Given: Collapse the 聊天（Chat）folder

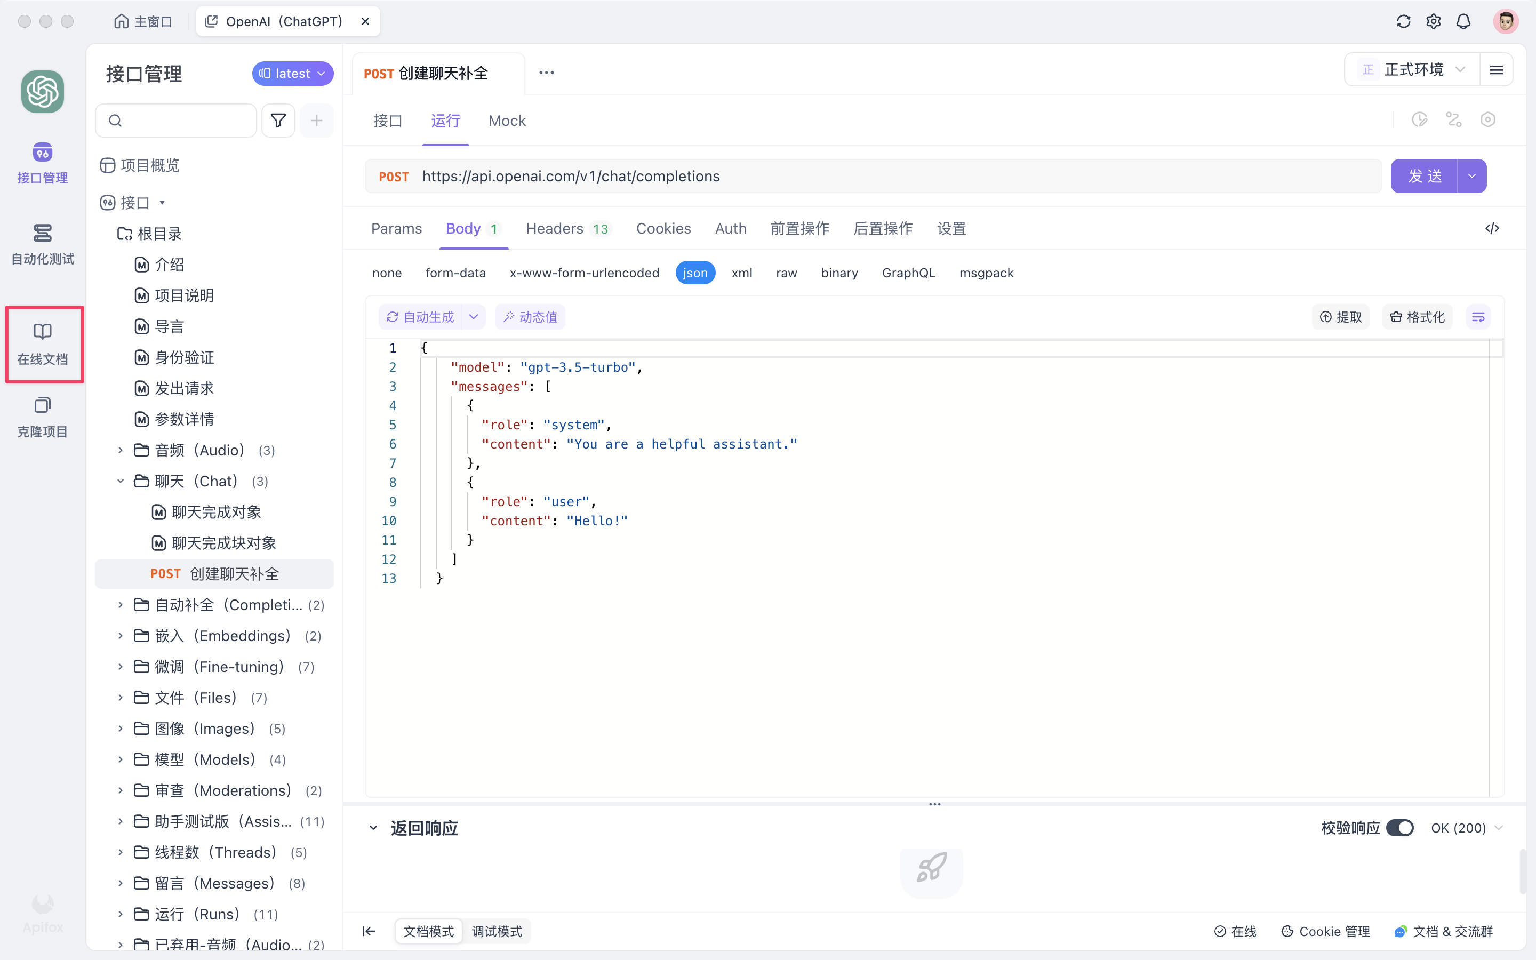Looking at the screenshot, I should pyautogui.click(x=121, y=481).
